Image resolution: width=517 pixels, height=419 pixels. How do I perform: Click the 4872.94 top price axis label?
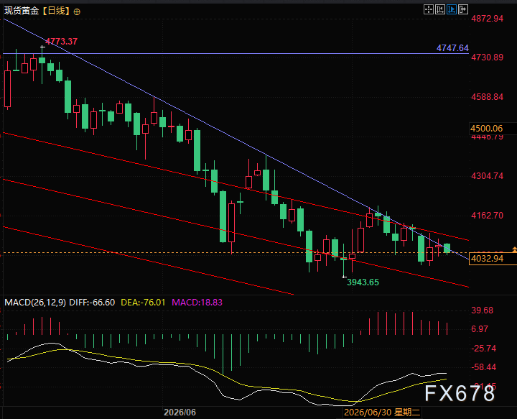click(x=488, y=19)
